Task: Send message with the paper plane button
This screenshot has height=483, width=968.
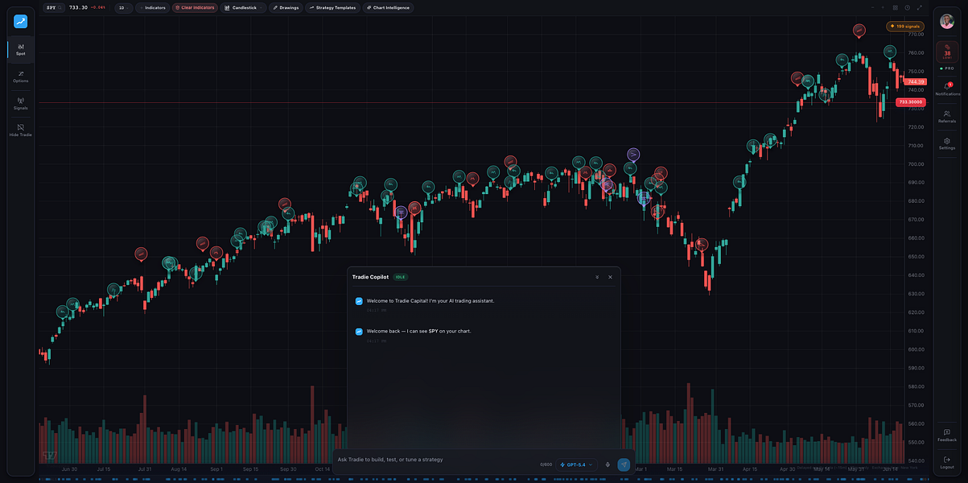Action: pyautogui.click(x=624, y=464)
